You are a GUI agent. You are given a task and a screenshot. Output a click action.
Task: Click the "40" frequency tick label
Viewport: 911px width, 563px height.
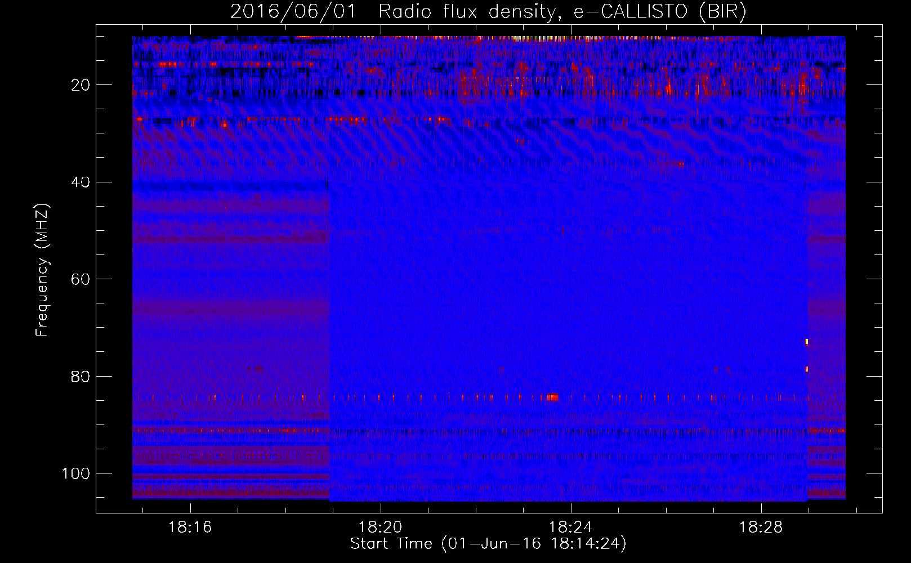click(x=81, y=182)
